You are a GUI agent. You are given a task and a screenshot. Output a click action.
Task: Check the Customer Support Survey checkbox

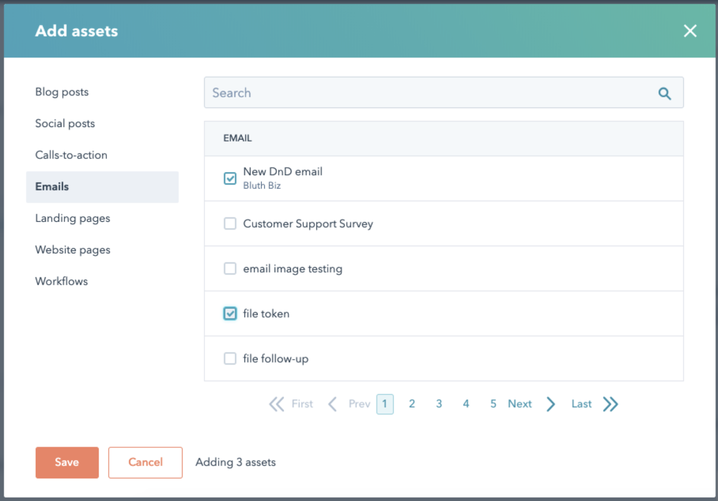[230, 224]
